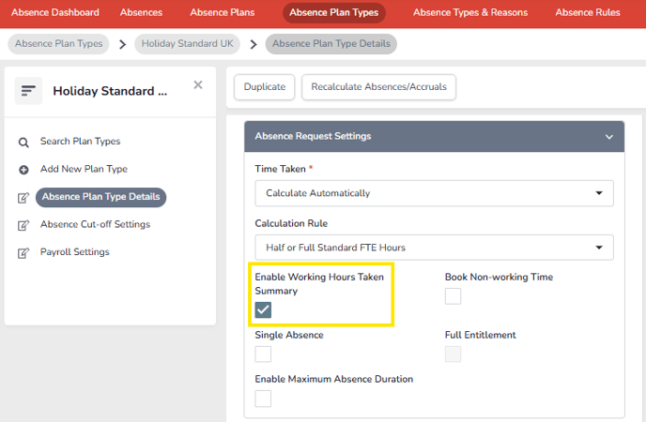
Task: Close the Holiday Standard side panel
Action: pyautogui.click(x=198, y=84)
